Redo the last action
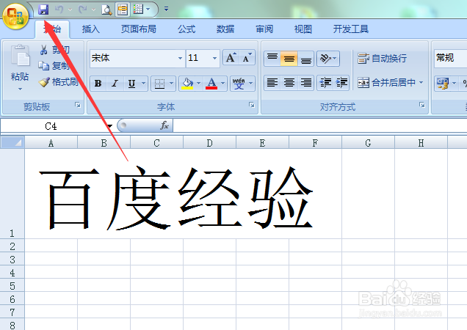Image resolution: width=467 pixels, height=330 pixels. click(82, 10)
